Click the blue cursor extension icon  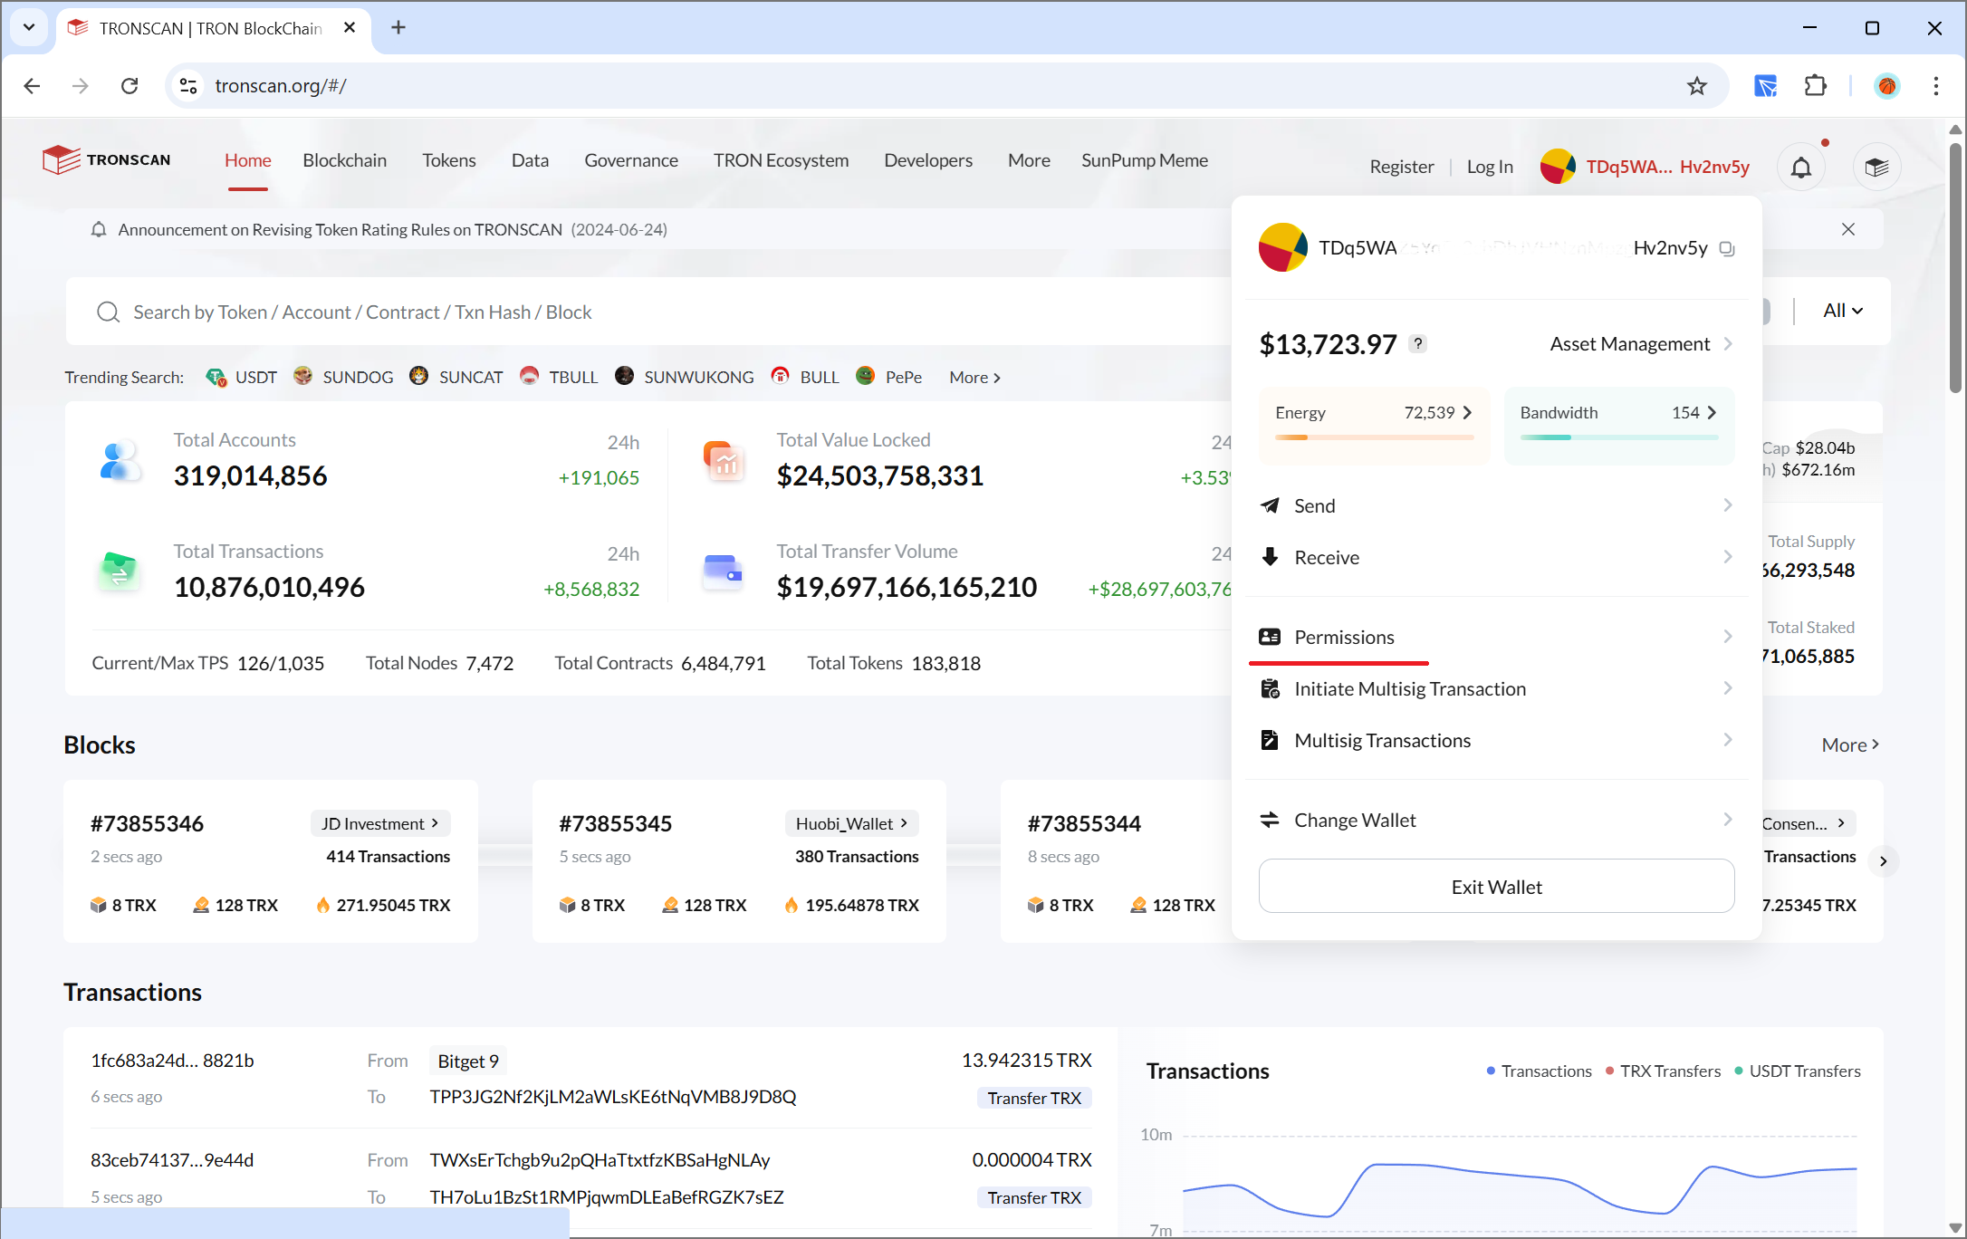(x=1765, y=86)
